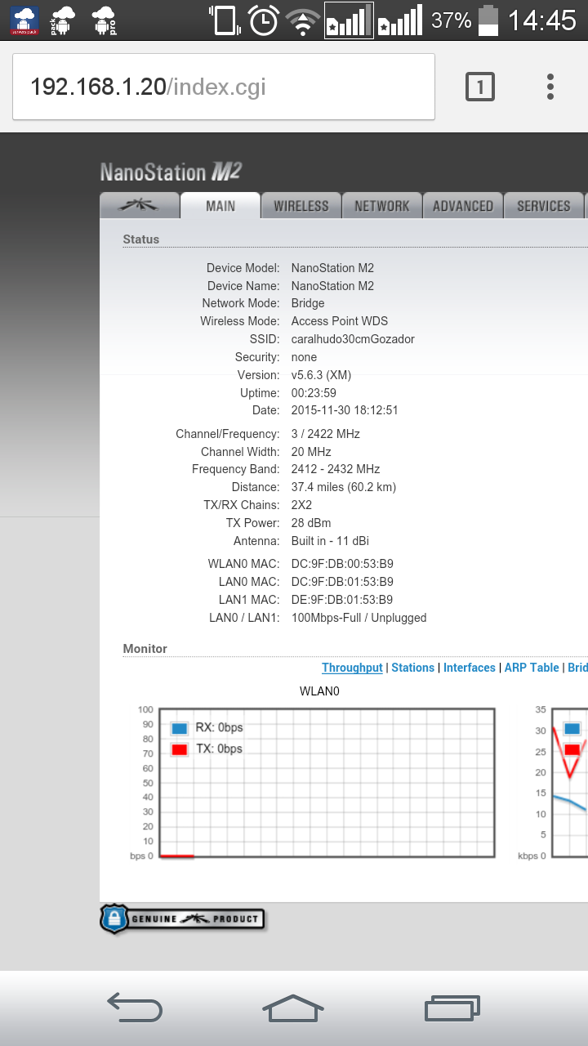Open the browser three-dot overflow menu
Screen dimensions: 588x1046
(550, 87)
